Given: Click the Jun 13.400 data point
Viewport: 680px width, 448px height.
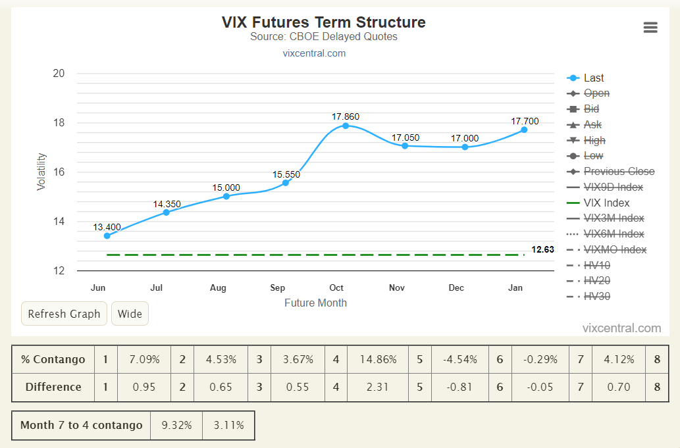Looking at the screenshot, I should click(x=107, y=236).
